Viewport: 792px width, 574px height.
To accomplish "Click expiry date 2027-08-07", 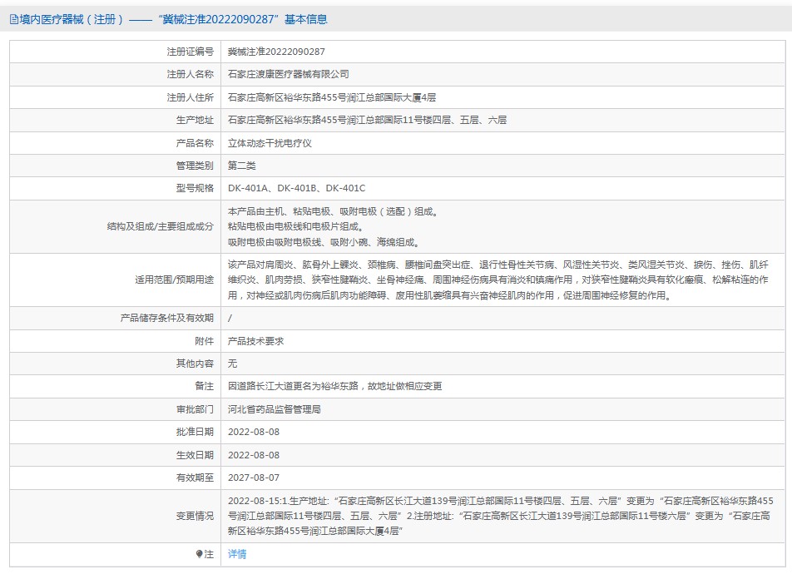I will pyautogui.click(x=254, y=478).
